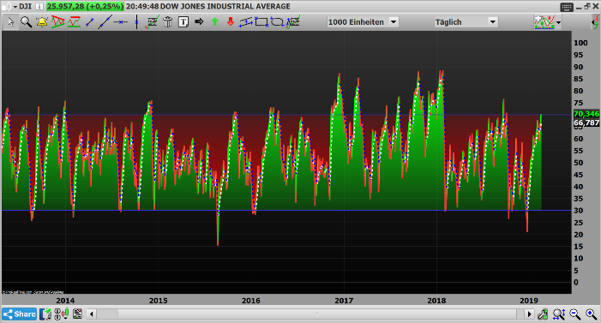Viewport: 601px width, 323px height.
Task: Select the vertical line drawing tool
Action: coord(136,22)
